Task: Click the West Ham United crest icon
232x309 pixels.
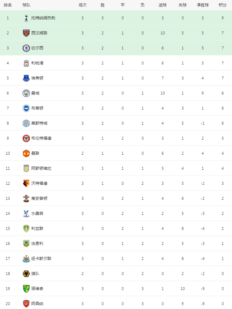Action: pyautogui.click(x=26, y=33)
